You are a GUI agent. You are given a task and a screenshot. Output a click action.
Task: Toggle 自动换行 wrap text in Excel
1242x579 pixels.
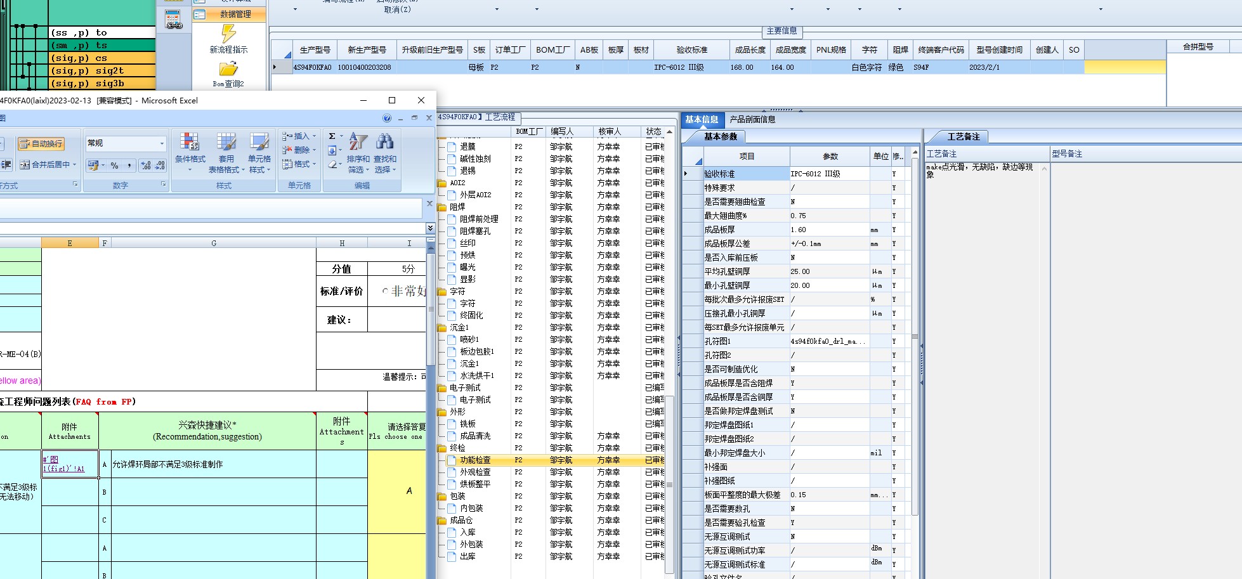[41, 144]
